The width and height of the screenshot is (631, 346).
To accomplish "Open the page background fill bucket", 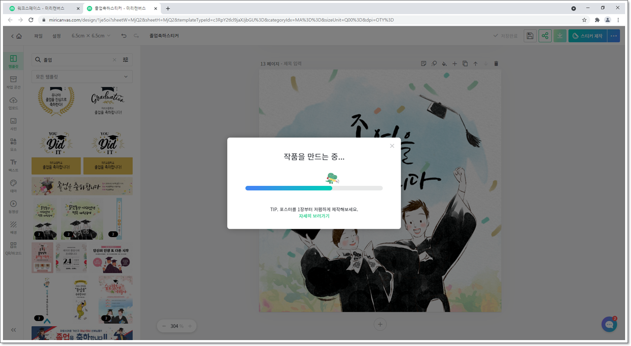I will [x=444, y=64].
